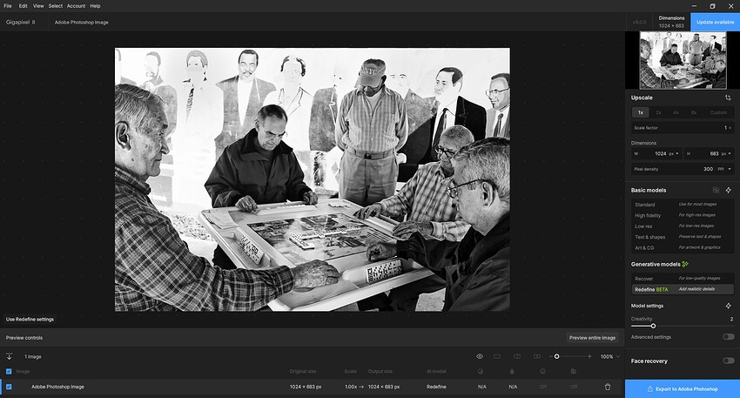Turn on Advanced settings toggle
Viewport: 740px width, 398px height.
(728, 337)
